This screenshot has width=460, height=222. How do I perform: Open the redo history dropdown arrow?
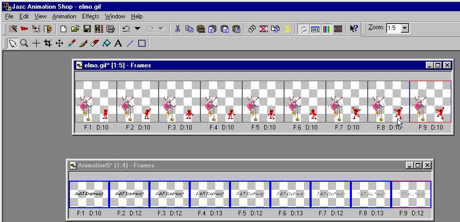coord(161,29)
